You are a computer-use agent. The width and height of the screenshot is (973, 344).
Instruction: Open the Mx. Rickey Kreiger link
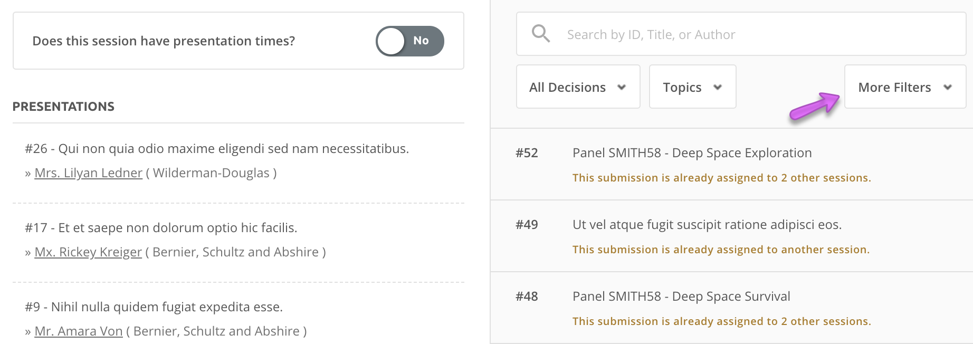(x=88, y=252)
